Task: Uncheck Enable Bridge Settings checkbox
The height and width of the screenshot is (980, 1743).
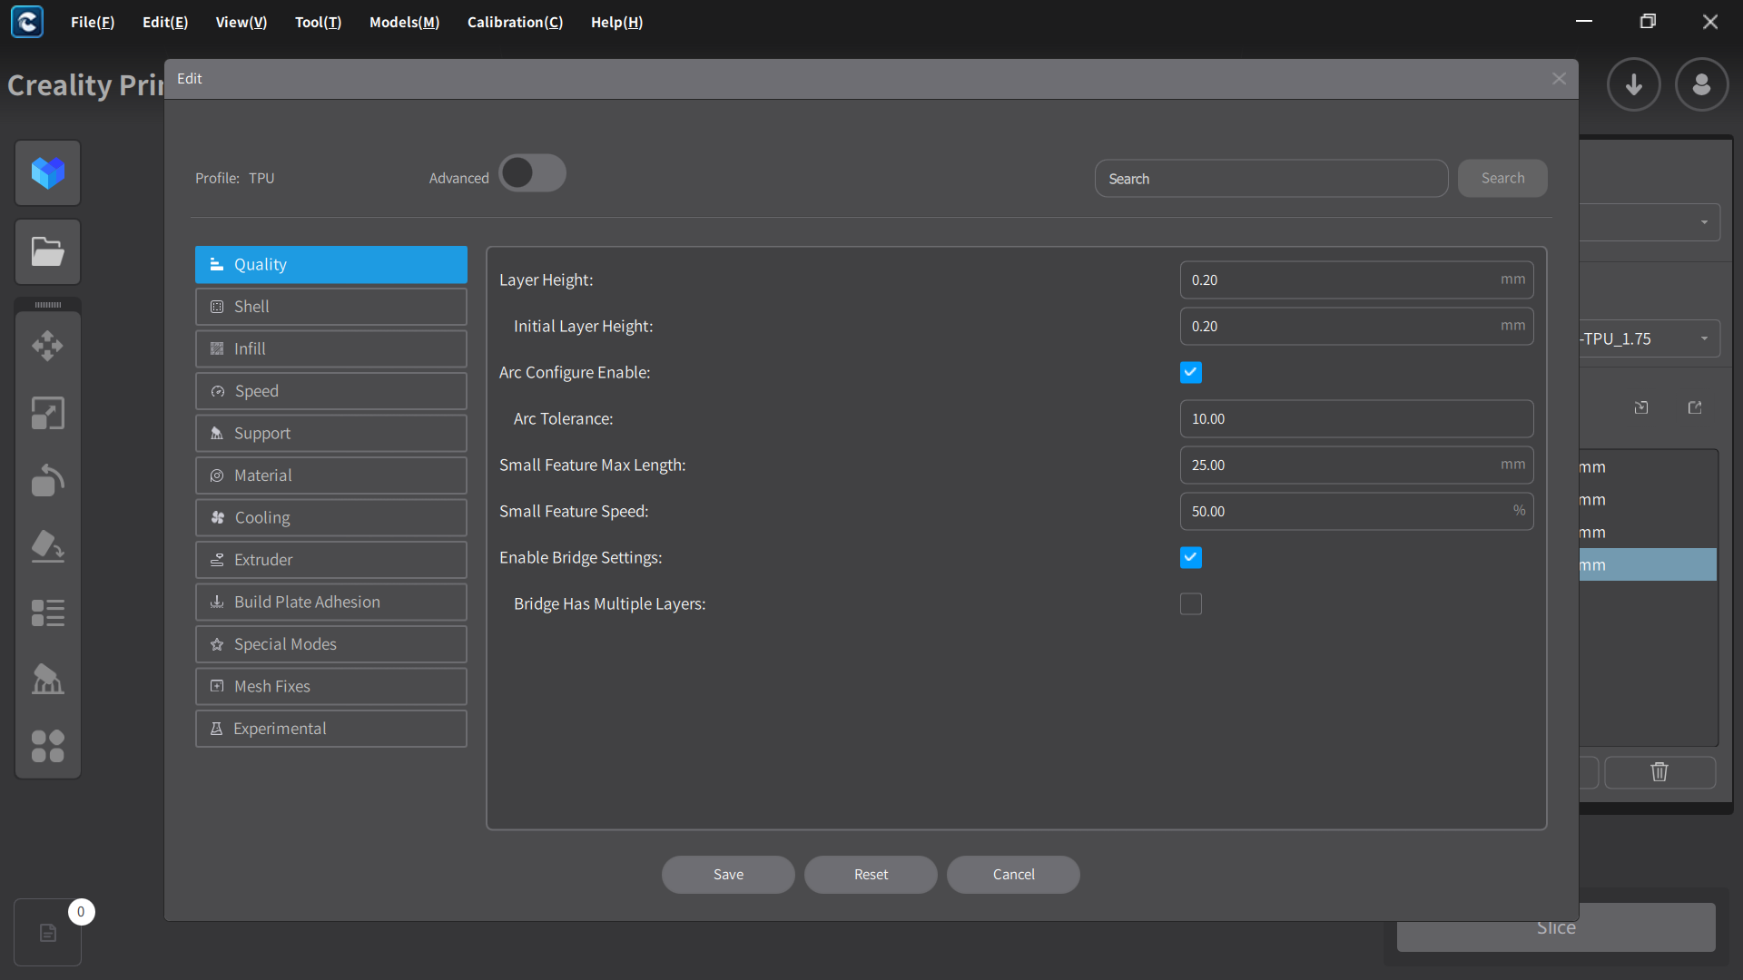Action: pyautogui.click(x=1190, y=557)
